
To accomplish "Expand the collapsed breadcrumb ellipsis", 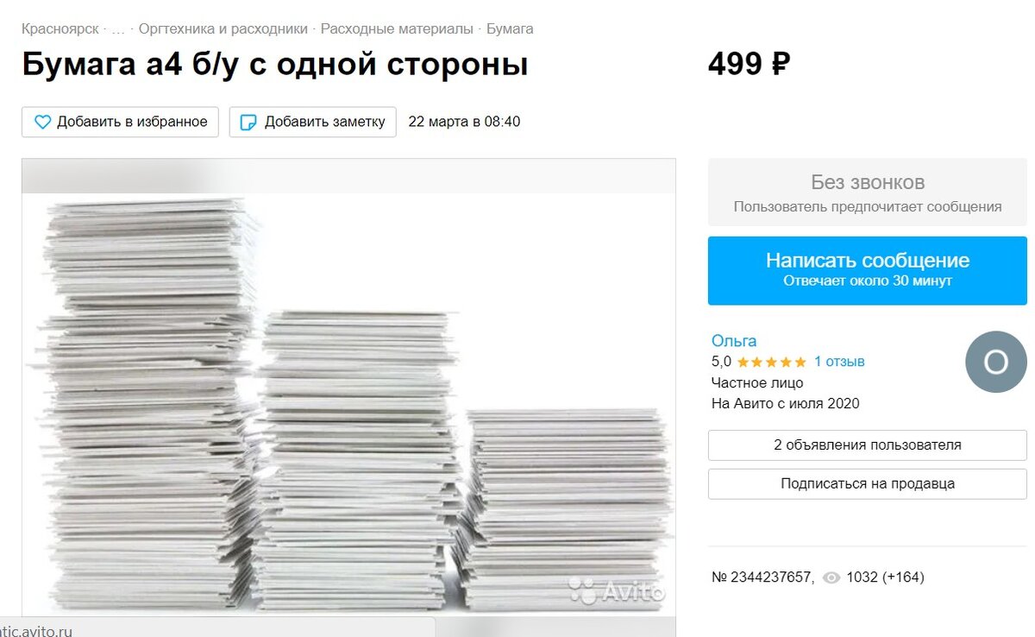I will 118,28.
